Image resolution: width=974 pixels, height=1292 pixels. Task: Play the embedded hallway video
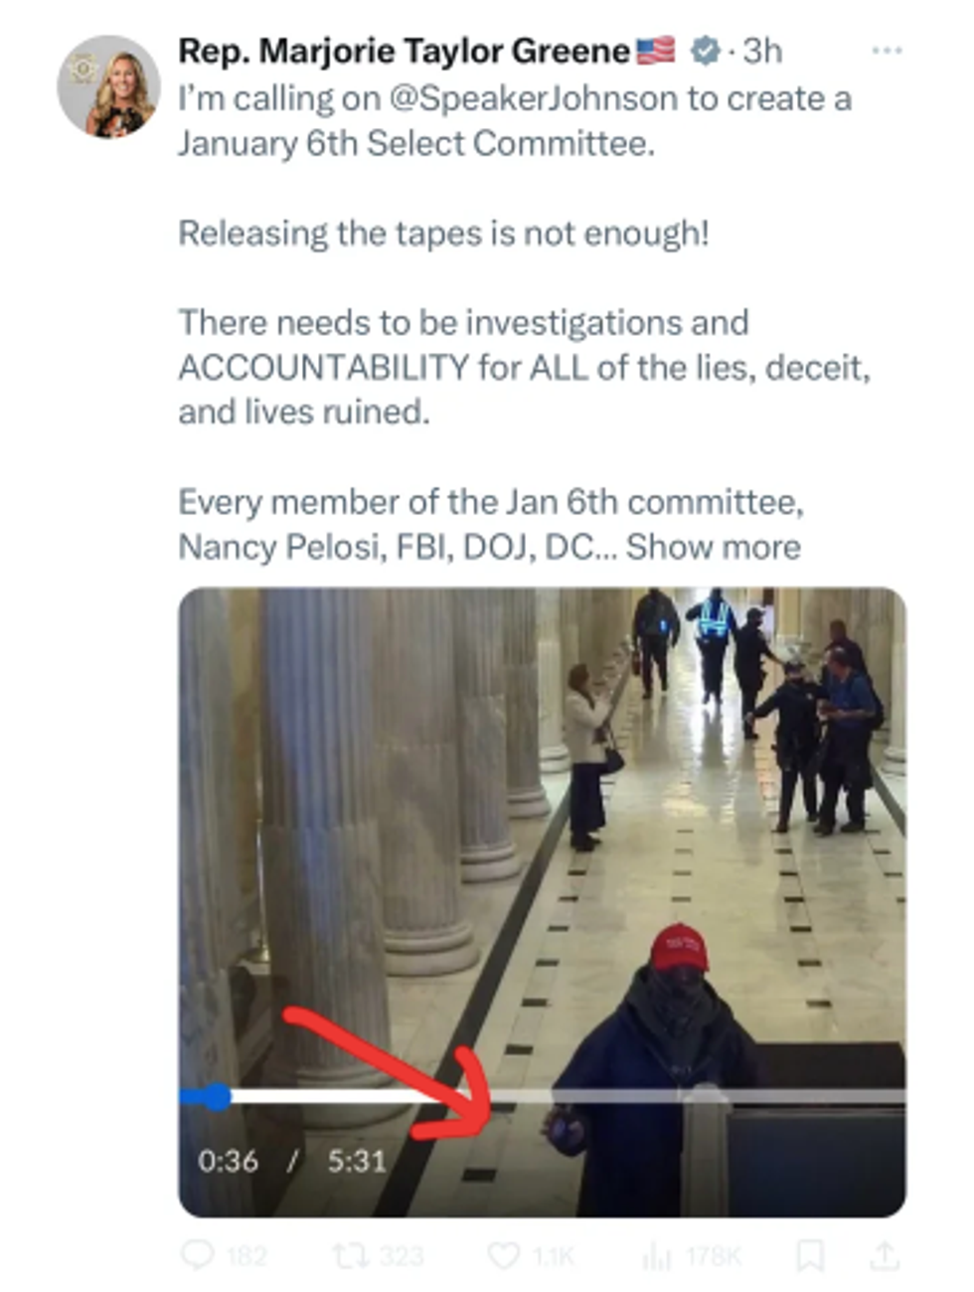pos(542,845)
